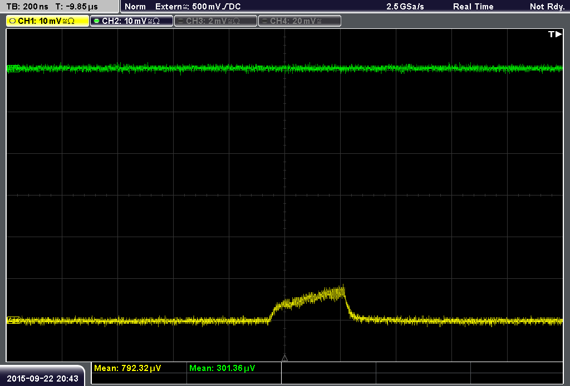Click the TB: 200 ns timebase readout

[27, 7]
